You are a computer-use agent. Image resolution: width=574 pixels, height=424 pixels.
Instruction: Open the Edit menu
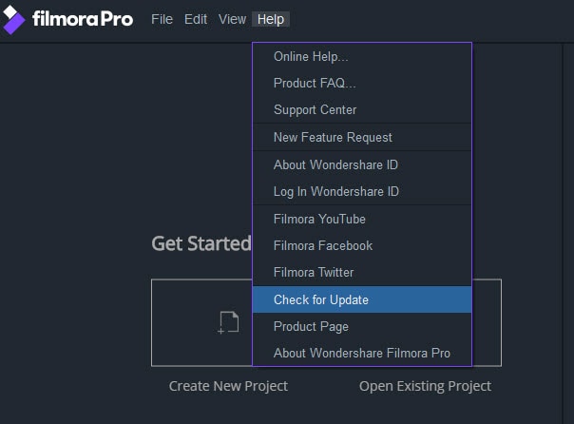(196, 19)
